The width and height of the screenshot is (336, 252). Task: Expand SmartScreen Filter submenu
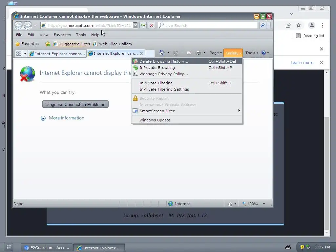click(187, 111)
